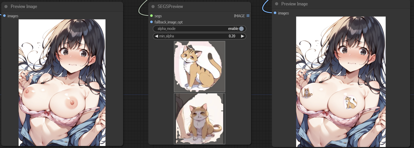
Task: Click the green segs input port
Action: pyautogui.click(x=152, y=16)
